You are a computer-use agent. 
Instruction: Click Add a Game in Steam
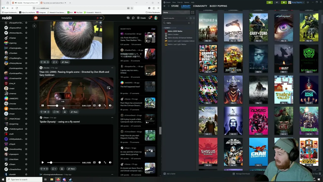(169, 174)
